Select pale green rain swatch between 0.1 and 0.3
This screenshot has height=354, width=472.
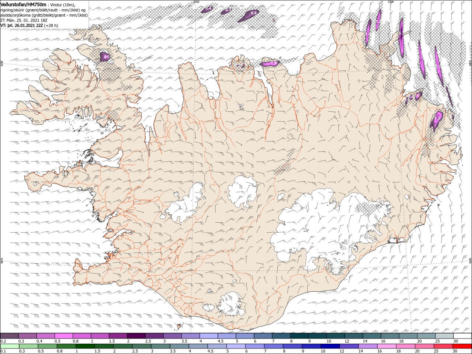pyautogui.click(x=10, y=346)
